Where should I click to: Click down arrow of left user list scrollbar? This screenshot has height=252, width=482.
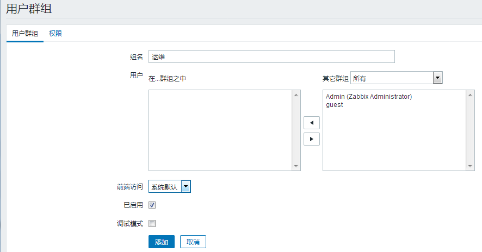tap(296, 166)
